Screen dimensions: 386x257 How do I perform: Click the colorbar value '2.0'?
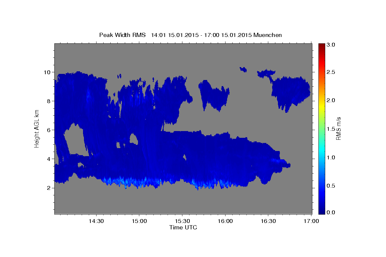tap(331, 101)
